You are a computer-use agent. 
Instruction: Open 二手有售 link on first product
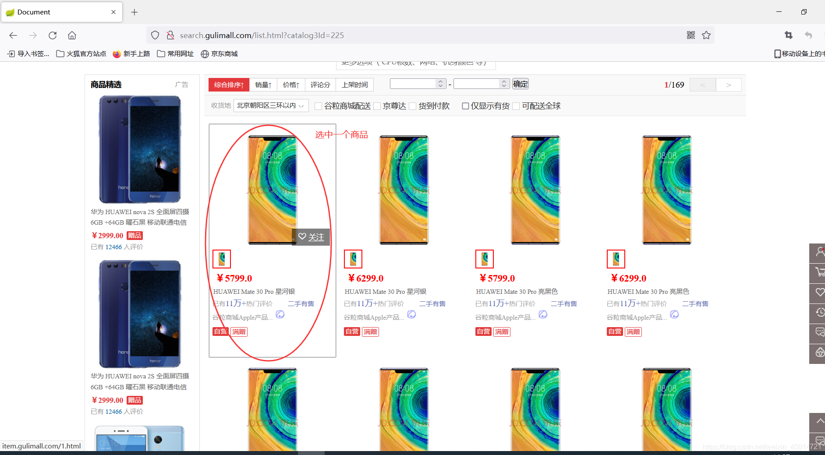pyautogui.click(x=301, y=304)
